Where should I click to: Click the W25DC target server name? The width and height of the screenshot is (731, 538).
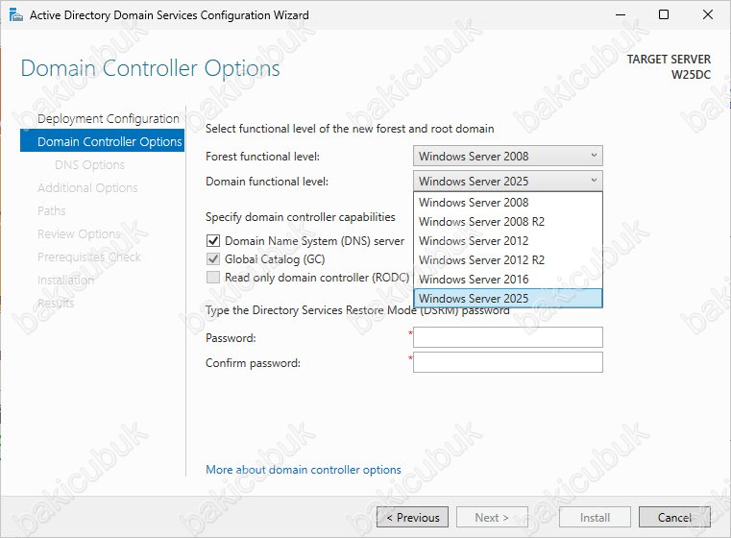(x=691, y=75)
